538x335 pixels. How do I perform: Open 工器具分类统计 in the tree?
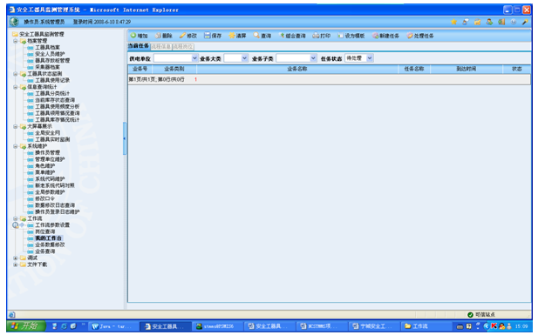coord(52,93)
